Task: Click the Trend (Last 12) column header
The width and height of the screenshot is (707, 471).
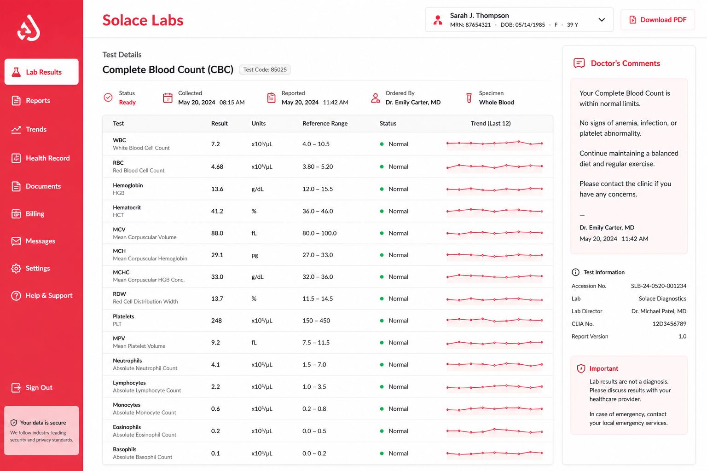Action: (491, 124)
